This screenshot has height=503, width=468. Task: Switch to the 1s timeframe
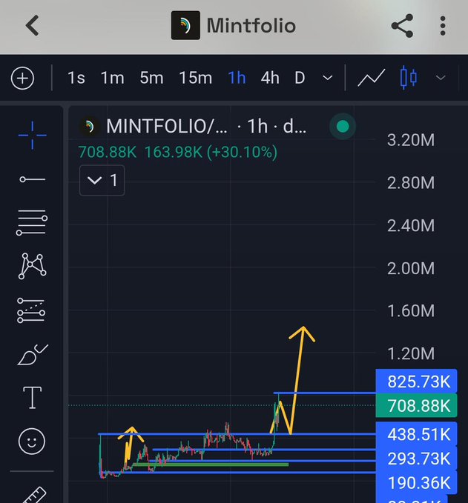pos(76,78)
